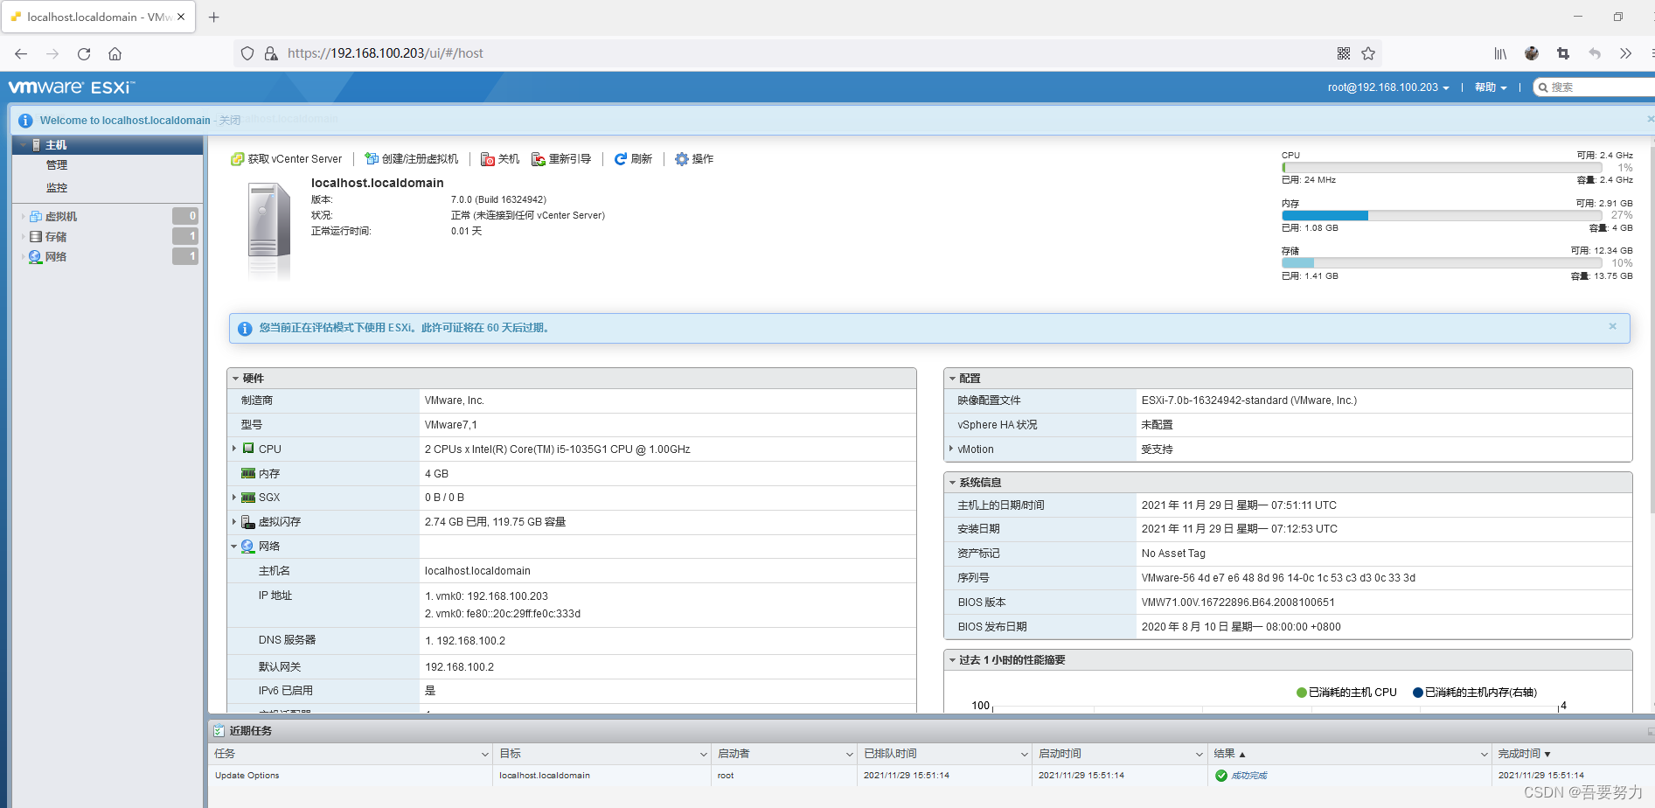Collapse the performance summary panel
The width and height of the screenshot is (1655, 808).
(x=952, y=660)
